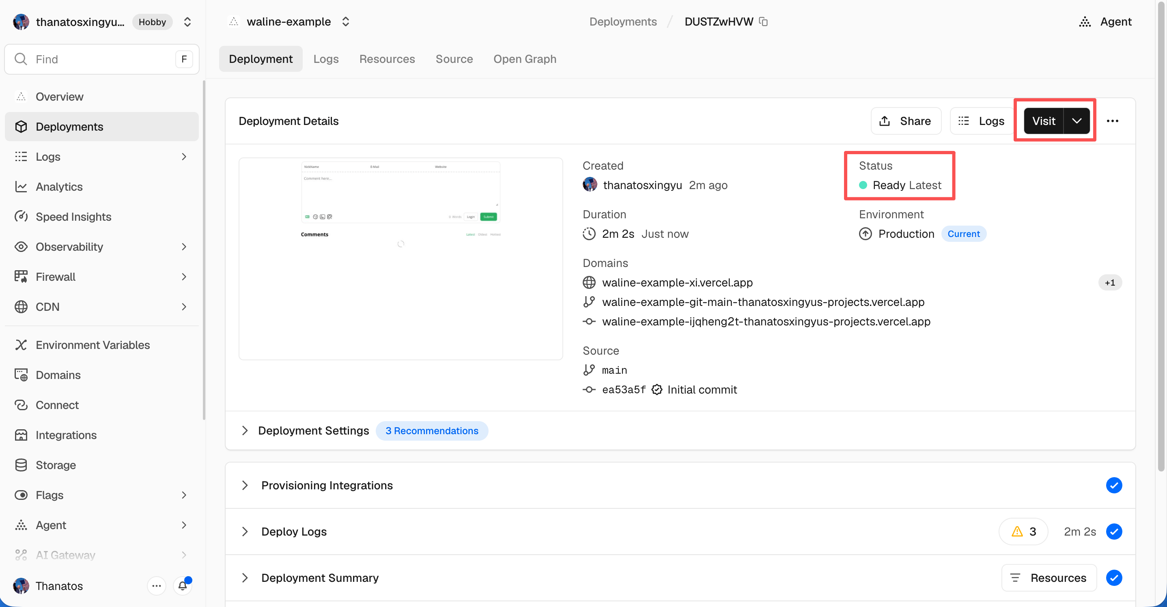Click the Hobby plan badge
1167x607 pixels.
pos(152,21)
